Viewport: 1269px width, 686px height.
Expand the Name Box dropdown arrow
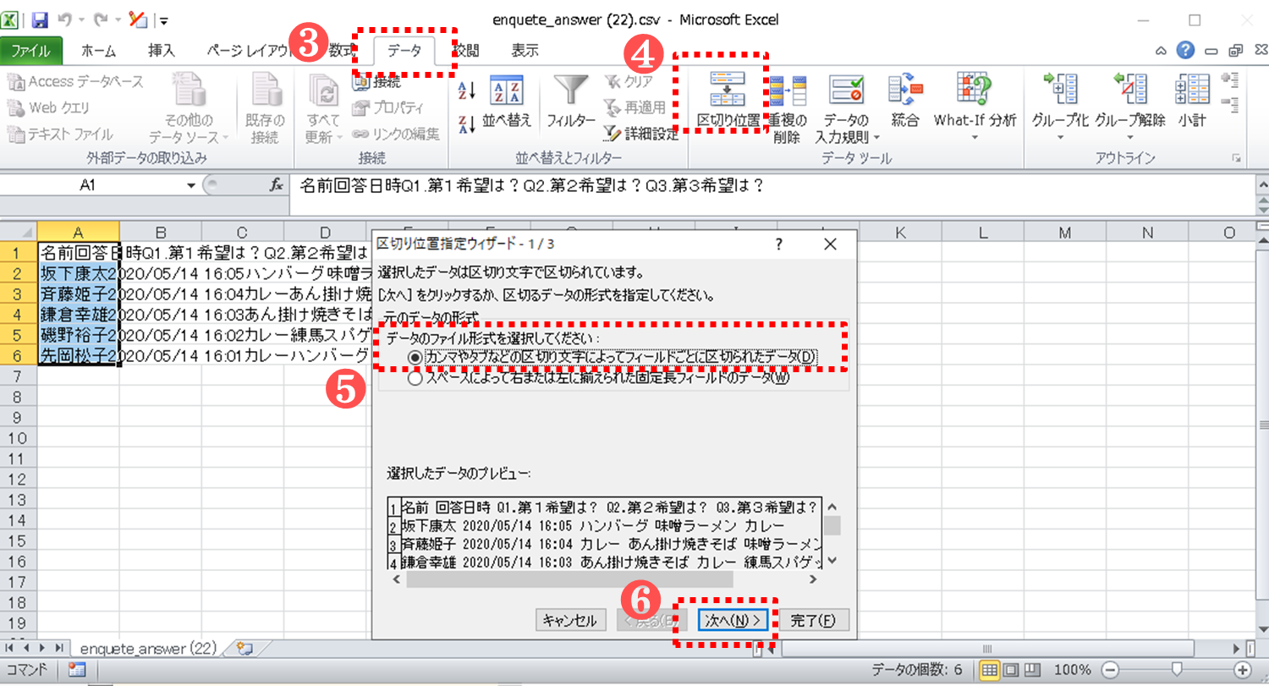[191, 186]
